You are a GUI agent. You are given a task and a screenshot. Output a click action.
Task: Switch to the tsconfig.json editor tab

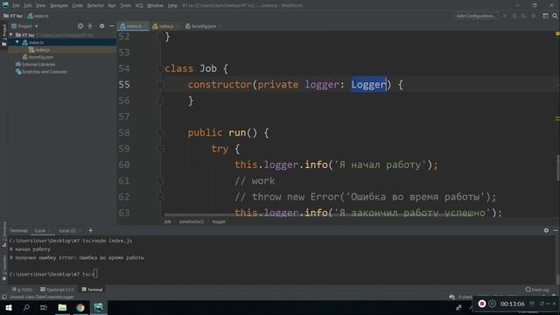pyautogui.click(x=203, y=26)
